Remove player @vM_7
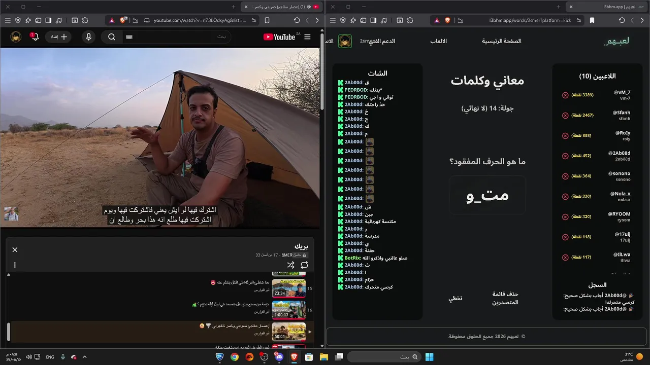The width and height of the screenshot is (650, 365). coord(565,95)
